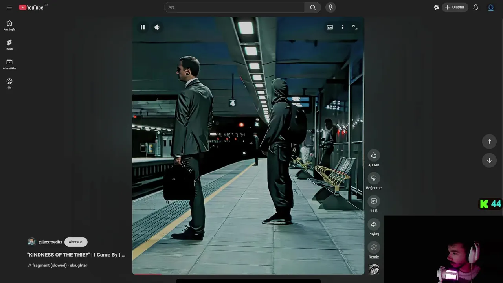Open comments showing 11 B
Screen dimensions: 503x283
tap(374, 201)
